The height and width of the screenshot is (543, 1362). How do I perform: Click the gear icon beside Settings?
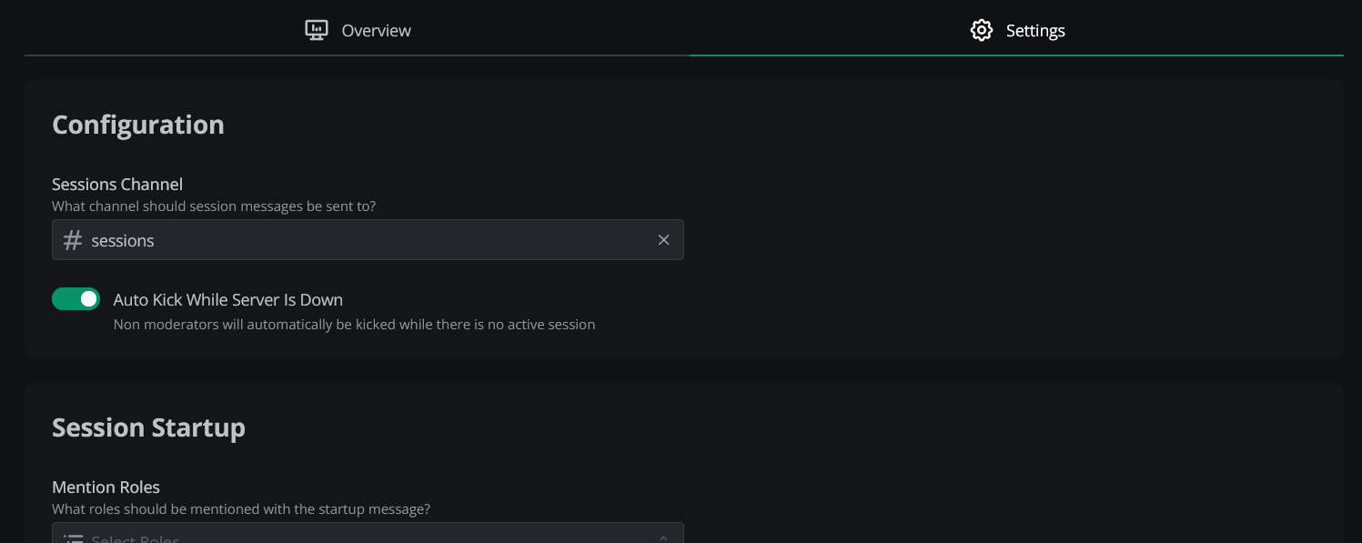[x=981, y=30]
